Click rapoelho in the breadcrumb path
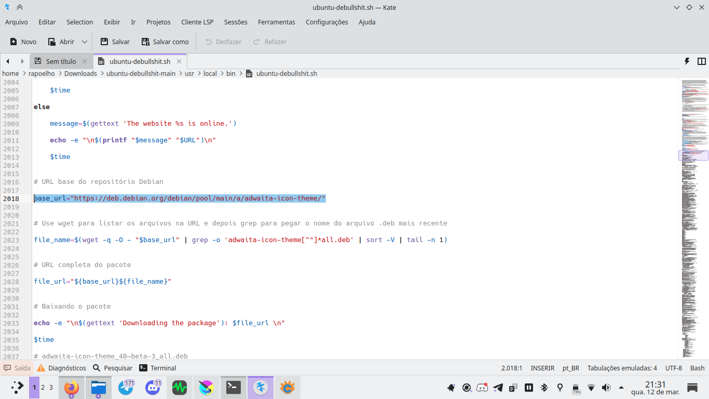Screen dimensions: 709x399 point(42,74)
